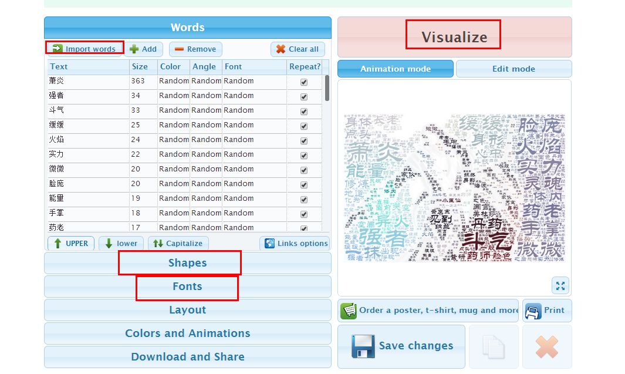Select the text cell 斗气

pos(89,110)
